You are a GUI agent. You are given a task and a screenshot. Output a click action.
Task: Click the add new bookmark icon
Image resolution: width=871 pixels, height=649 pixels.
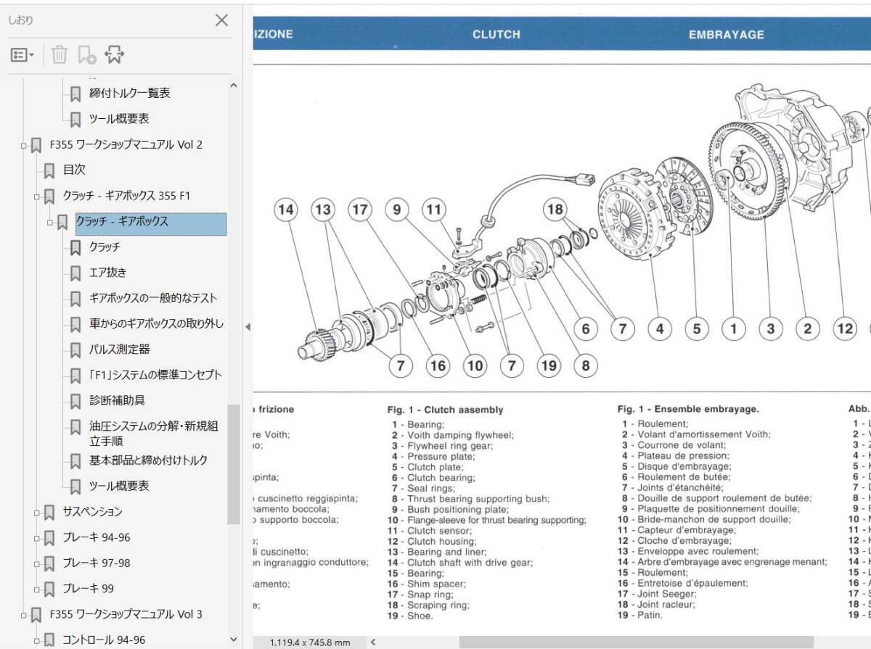(x=86, y=54)
